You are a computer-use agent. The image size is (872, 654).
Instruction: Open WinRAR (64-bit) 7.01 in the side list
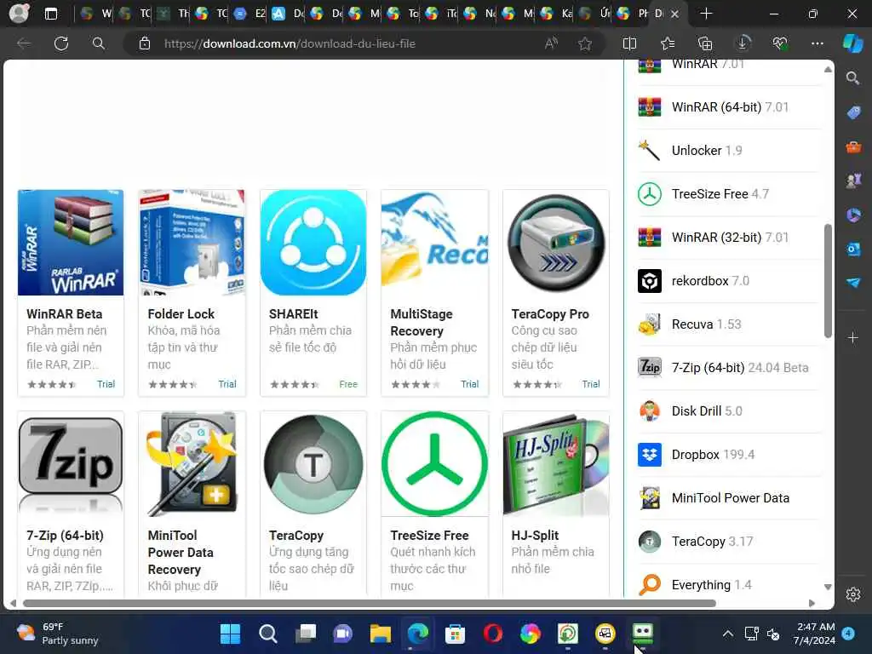[x=730, y=106]
